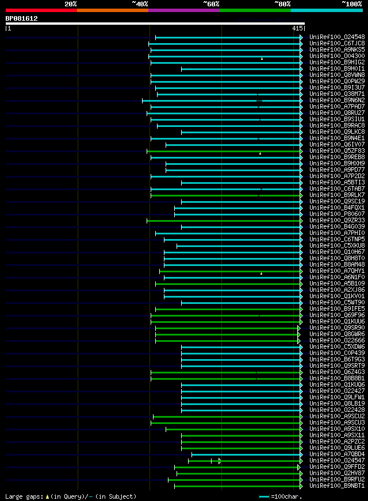This screenshot has width=368, height=501.
Task: Click the yellow query gap marker in the UniRef100_Q5ZF83 row
Action: 260,153
